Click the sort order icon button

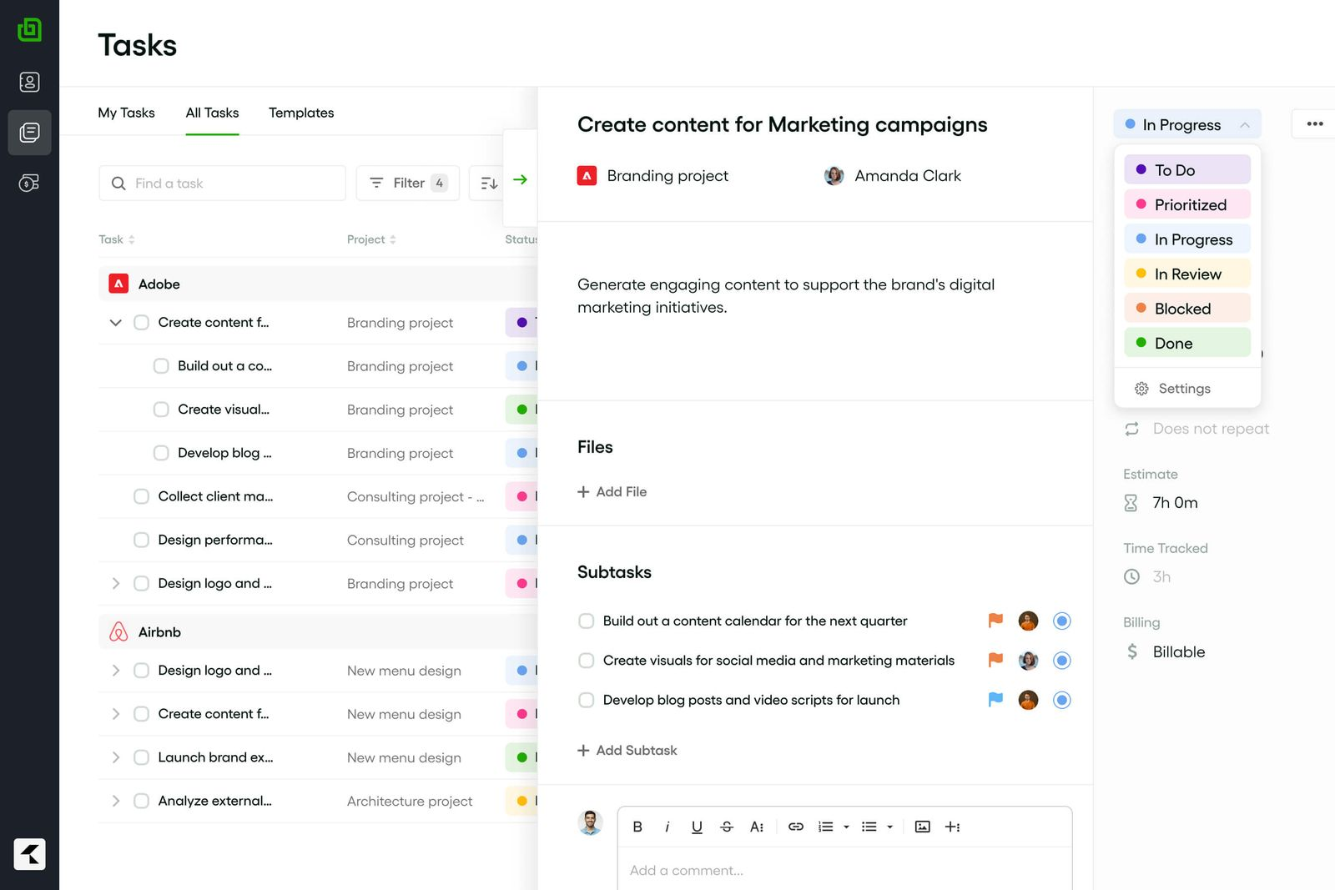(489, 183)
